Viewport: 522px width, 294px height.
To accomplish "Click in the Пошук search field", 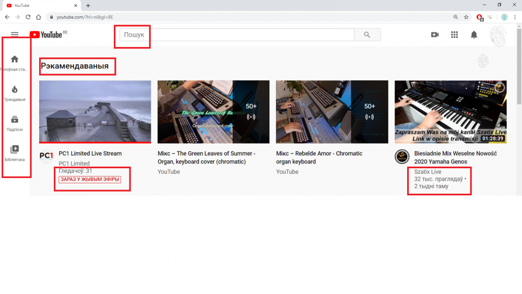I will (x=236, y=34).
